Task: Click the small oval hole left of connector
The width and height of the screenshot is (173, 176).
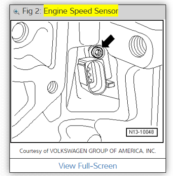Action: click(x=52, y=87)
